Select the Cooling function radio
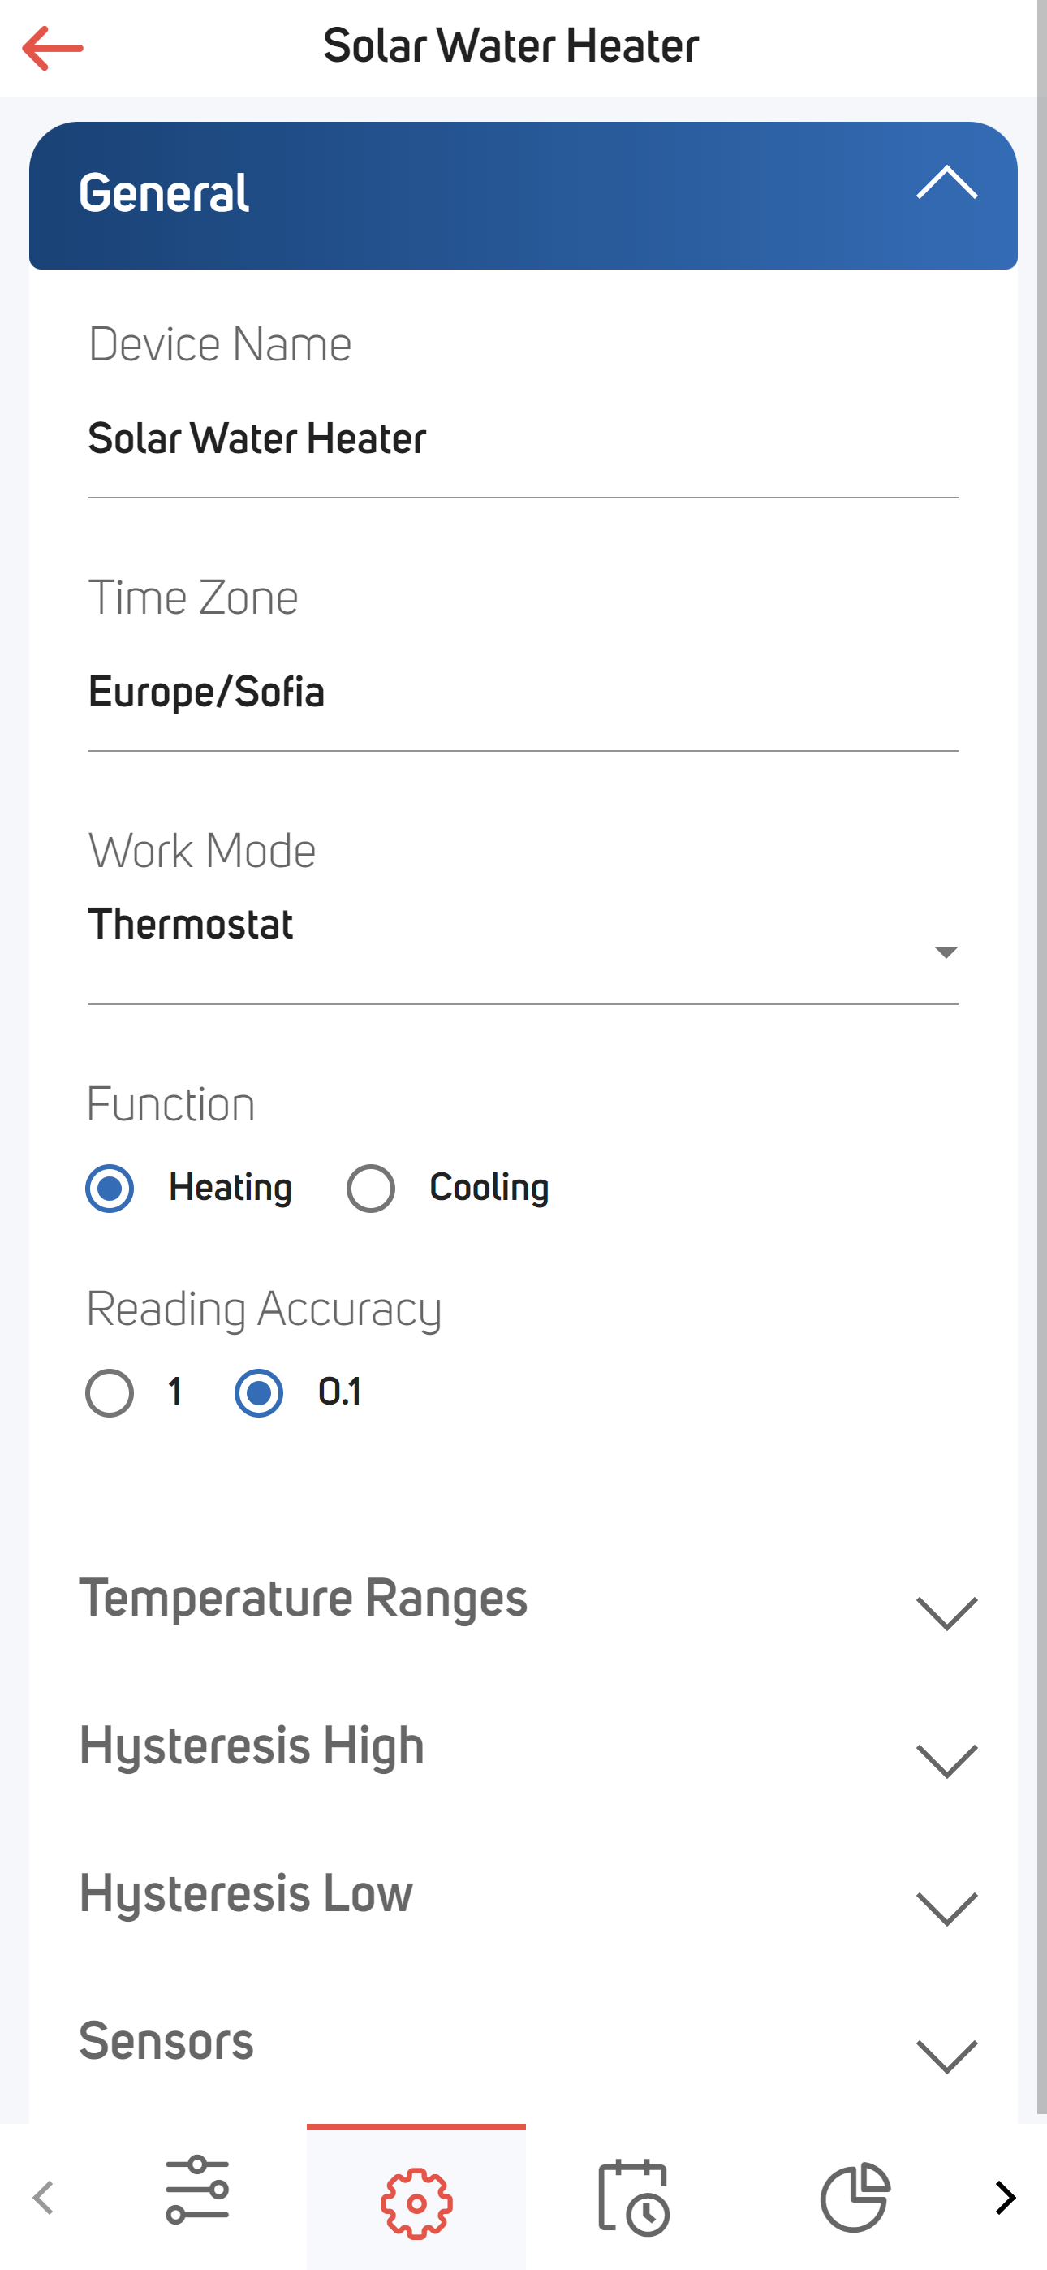Image resolution: width=1047 pixels, height=2270 pixels. (x=370, y=1188)
